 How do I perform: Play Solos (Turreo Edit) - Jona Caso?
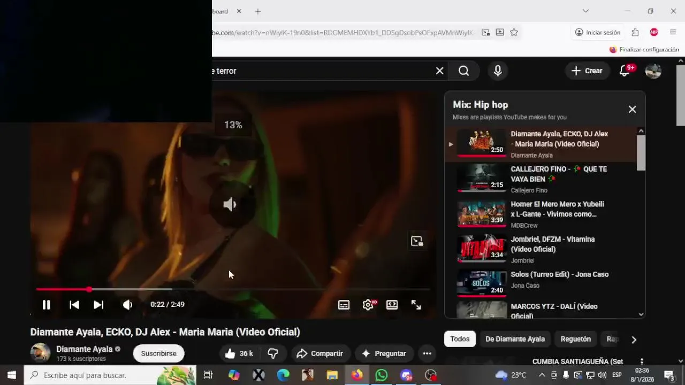(541, 284)
